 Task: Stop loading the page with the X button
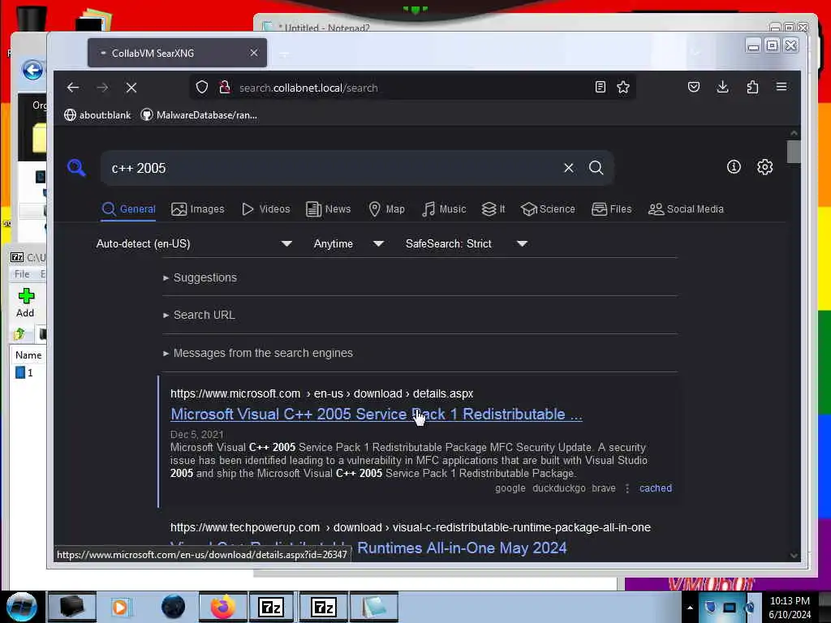click(x=131, y=88)
